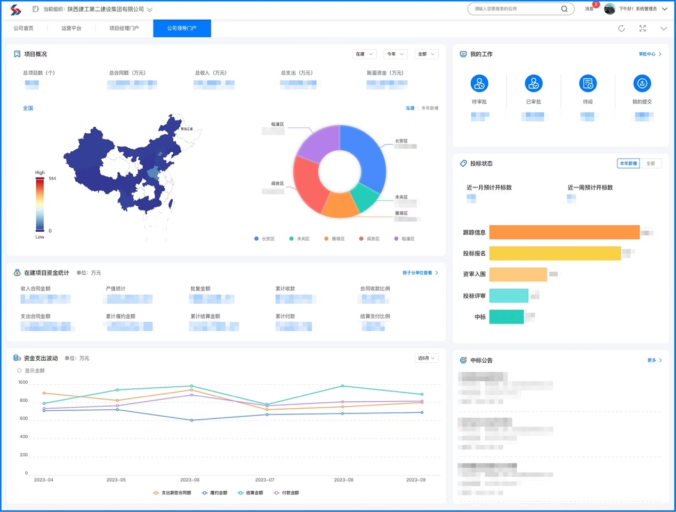Toggle 履约金额 chart legend series
The height and width of the screenshot is (512, 676).
coord(214,493)
